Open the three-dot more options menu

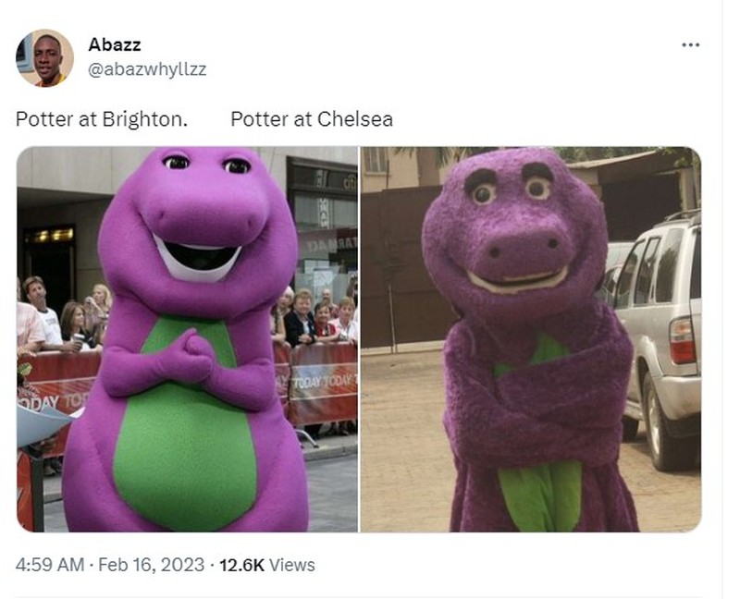point(690,44)
